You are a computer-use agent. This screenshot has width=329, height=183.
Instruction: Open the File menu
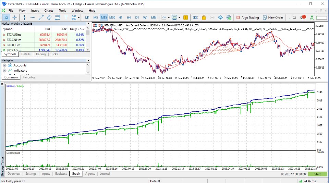point(11,11)
